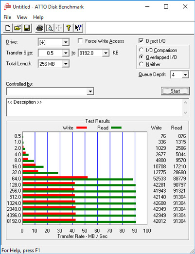Activate the context help pointer icon

78,28
